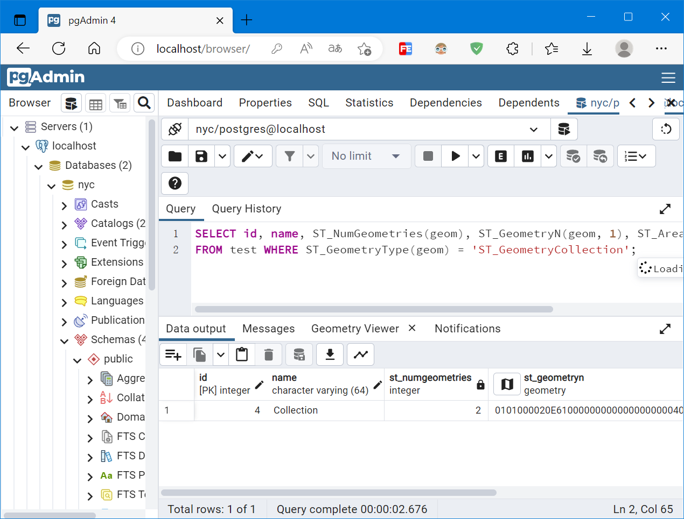Apply the filter rows funnel
This screenshot has width=684, height=519.
coord(290,157)
